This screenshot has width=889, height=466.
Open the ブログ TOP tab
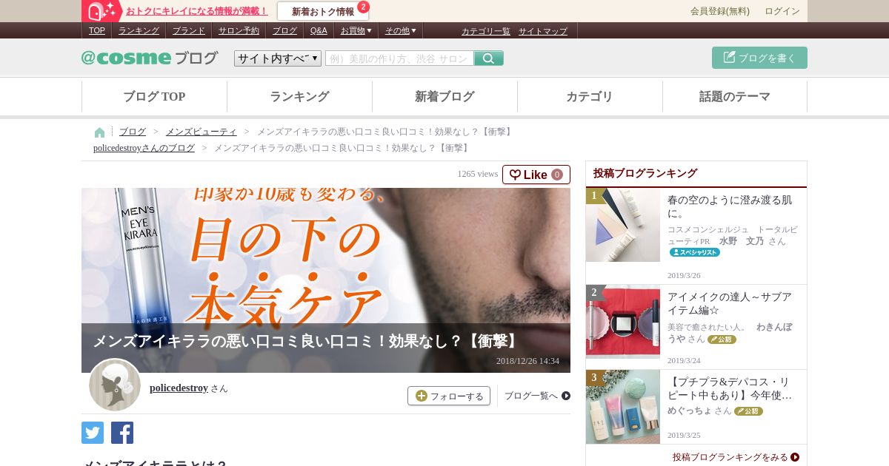click(x=154, y=96)
